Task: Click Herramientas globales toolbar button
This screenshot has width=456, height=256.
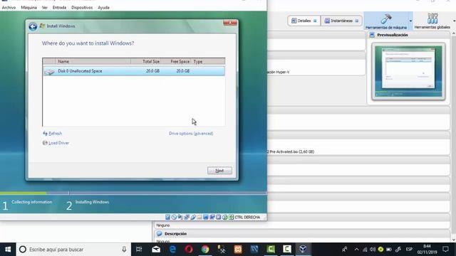Action: tap(432, 21)
